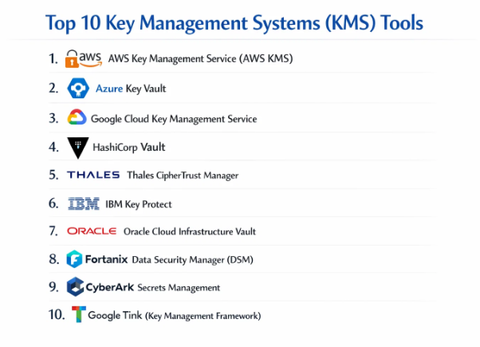Click the HashiCorp Vault black logo
Viewport: 480px width, 347px height.
coord(77,147)
